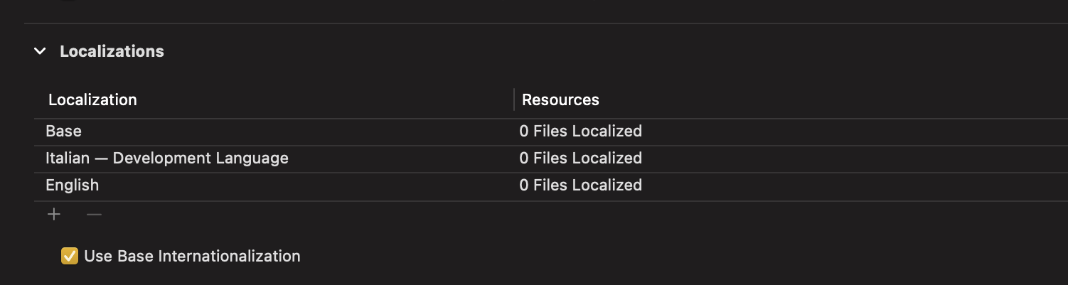Click the Localization column header
This screenshot has height=285, width=1068.
[x=92, y=100]
